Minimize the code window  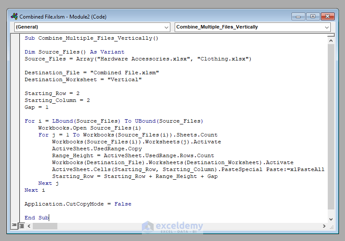298,16
